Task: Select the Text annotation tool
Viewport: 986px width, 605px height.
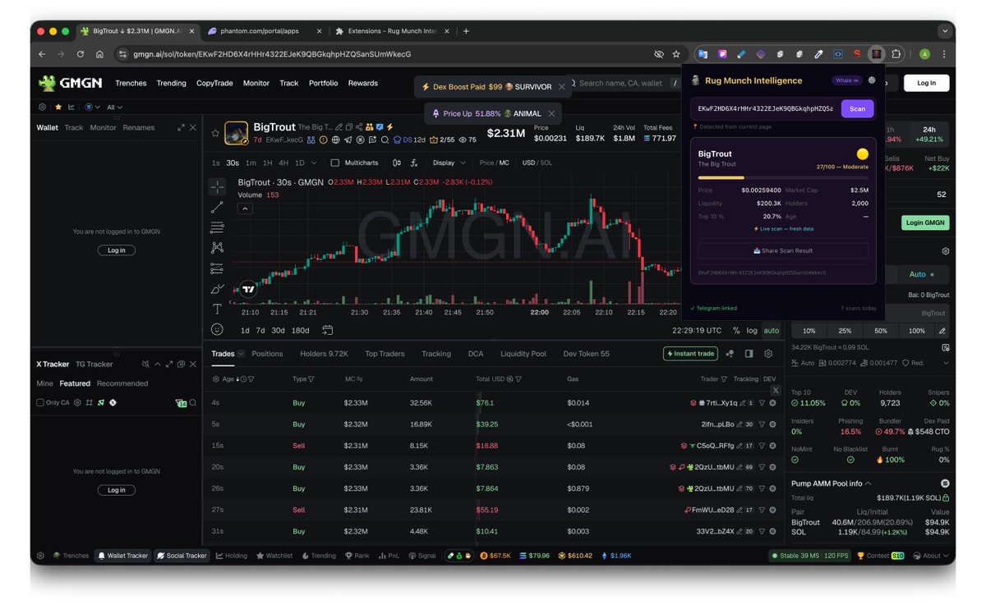Action: [217, 309]
